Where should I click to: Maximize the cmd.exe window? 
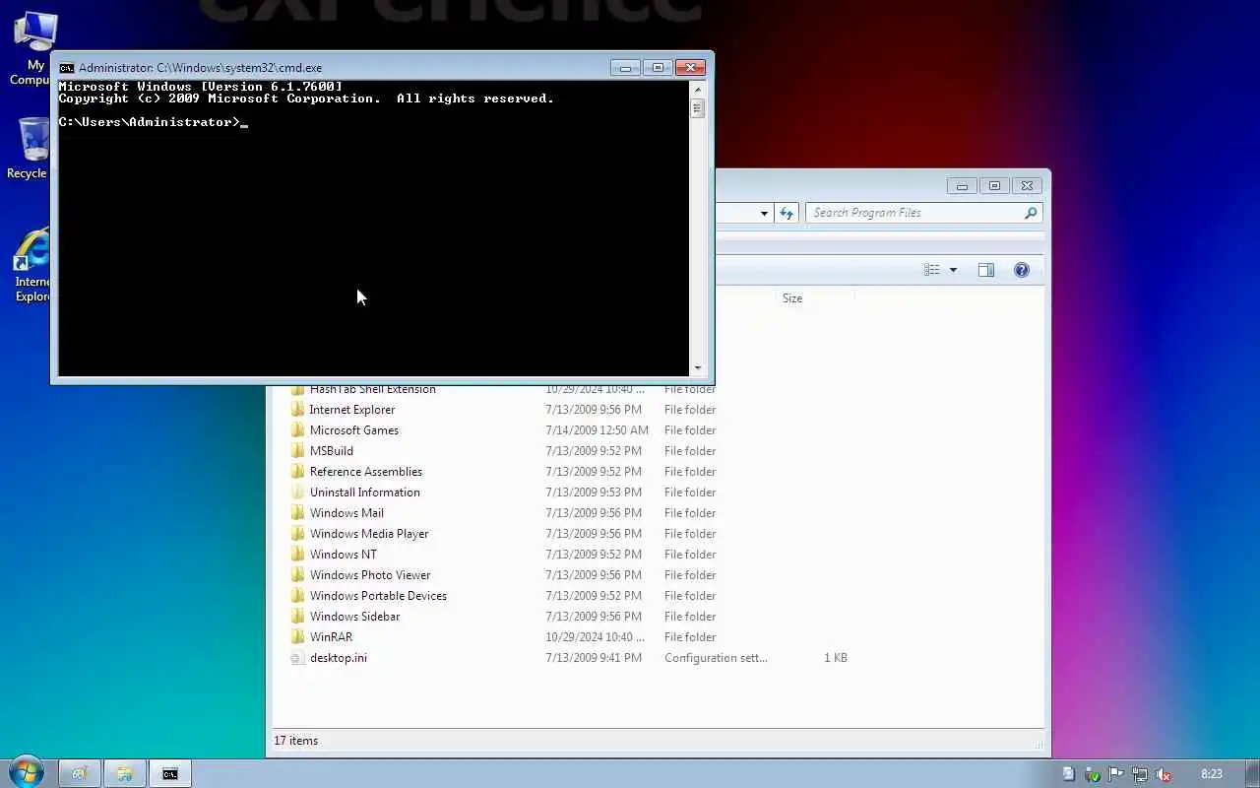[658, 68]
